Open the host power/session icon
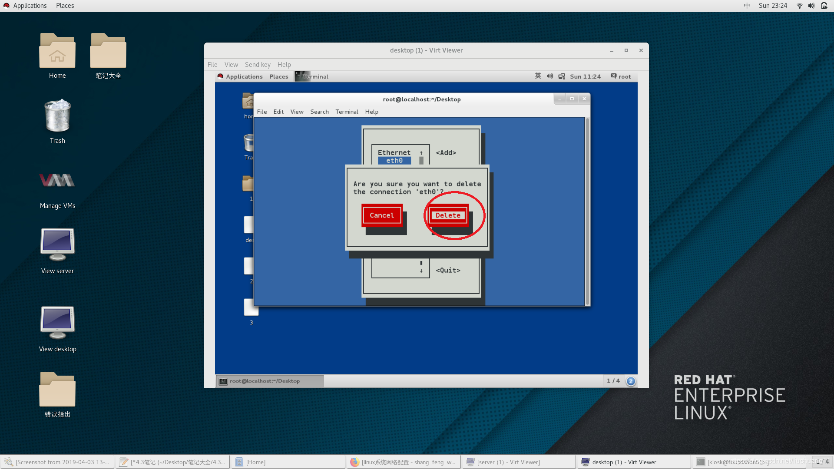The height and width of the screenshot is (469, 834). (x=824, y=6)
